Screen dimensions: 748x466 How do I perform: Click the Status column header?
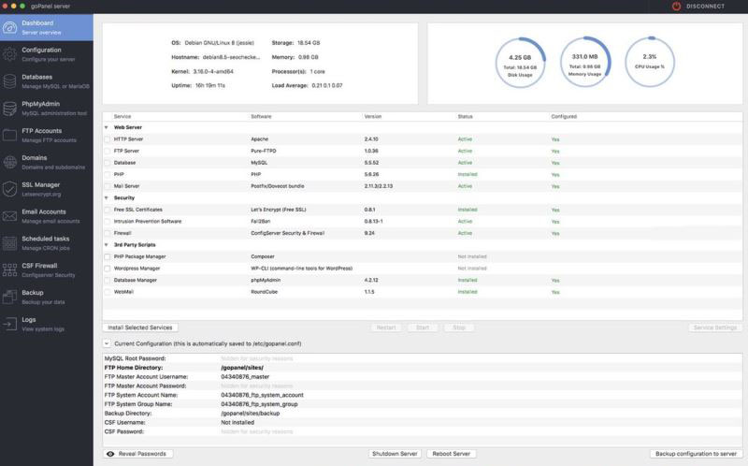465,116
